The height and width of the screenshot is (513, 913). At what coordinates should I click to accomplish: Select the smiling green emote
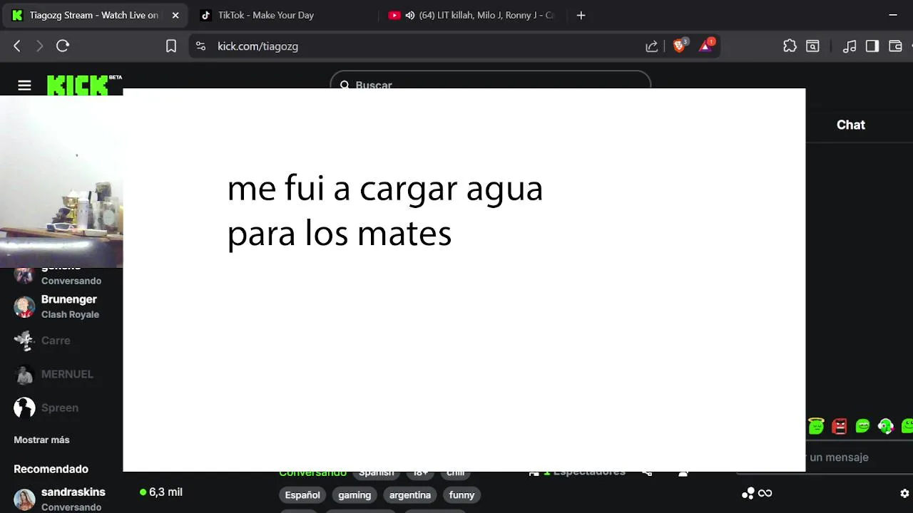862,426
